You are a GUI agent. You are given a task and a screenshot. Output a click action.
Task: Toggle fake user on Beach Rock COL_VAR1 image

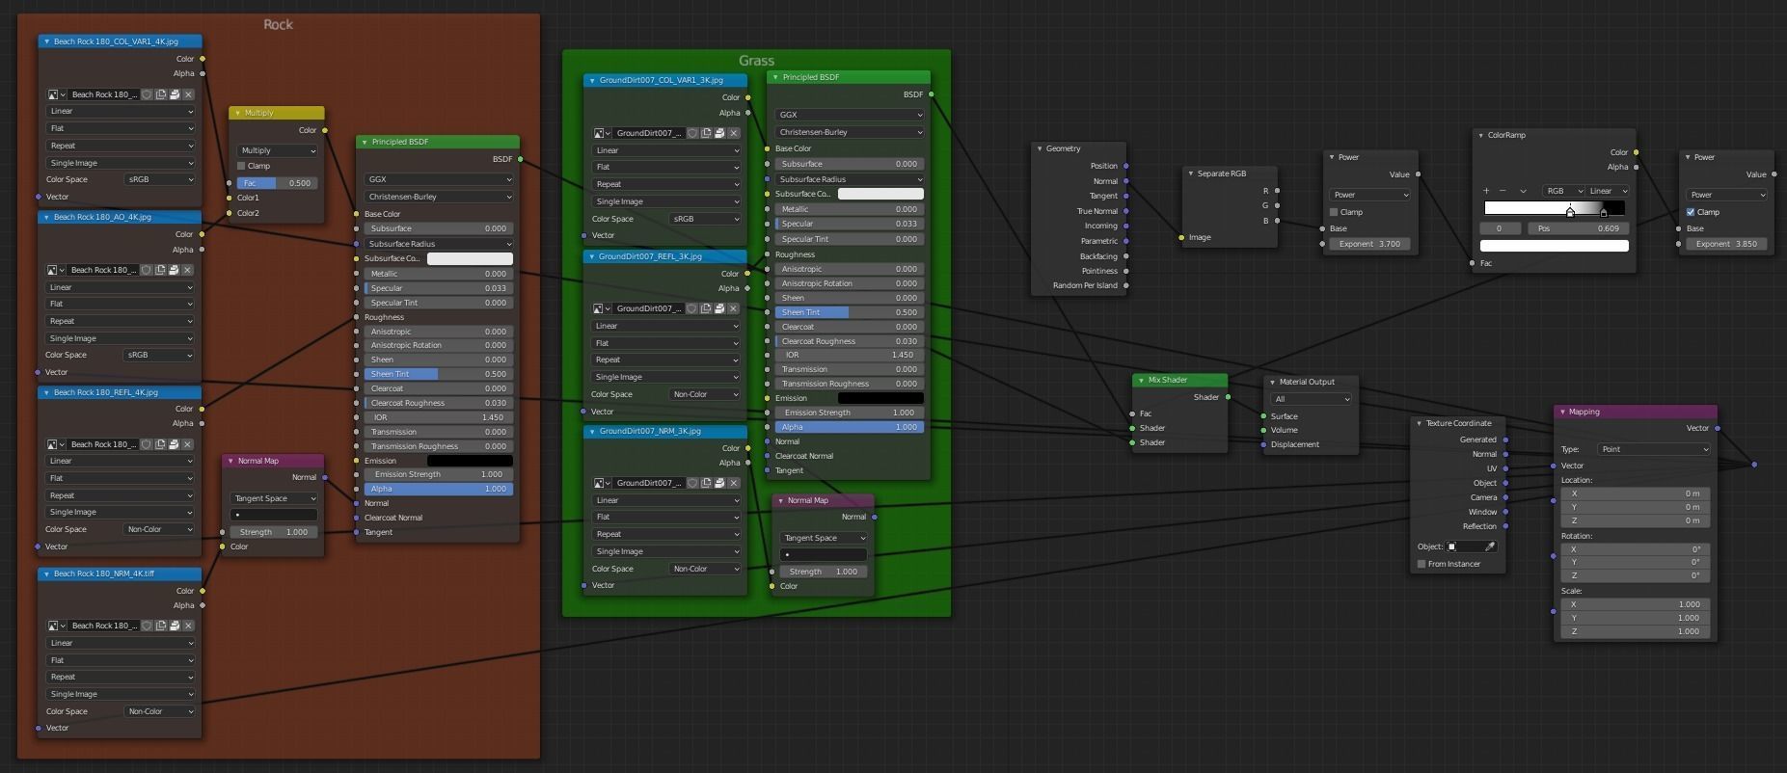(148, 94)
